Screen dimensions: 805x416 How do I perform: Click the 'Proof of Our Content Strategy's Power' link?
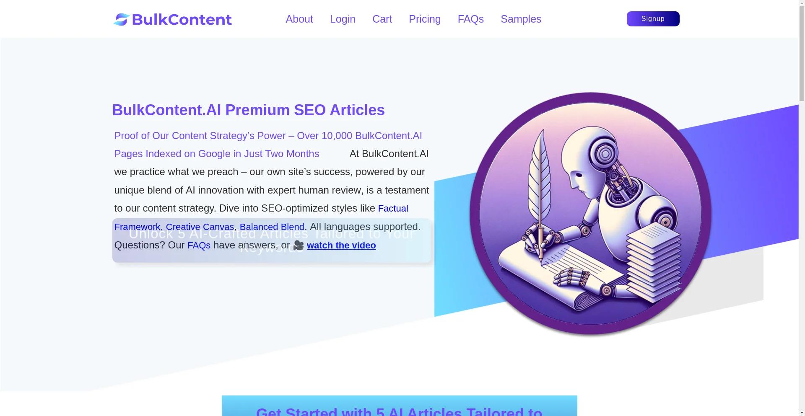[268, 145]
